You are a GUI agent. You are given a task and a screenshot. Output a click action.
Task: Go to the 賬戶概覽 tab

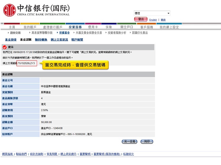[x=77, y=40]
